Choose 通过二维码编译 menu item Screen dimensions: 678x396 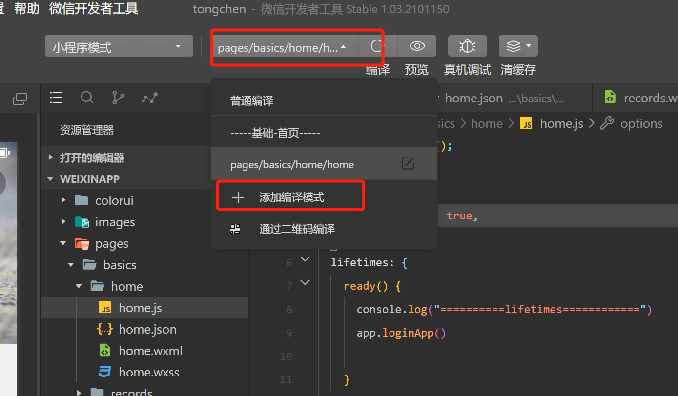[324, 229]
